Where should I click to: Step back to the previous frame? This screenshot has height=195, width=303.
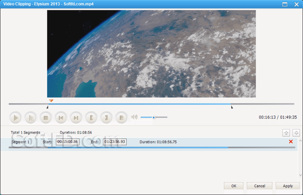61,118
